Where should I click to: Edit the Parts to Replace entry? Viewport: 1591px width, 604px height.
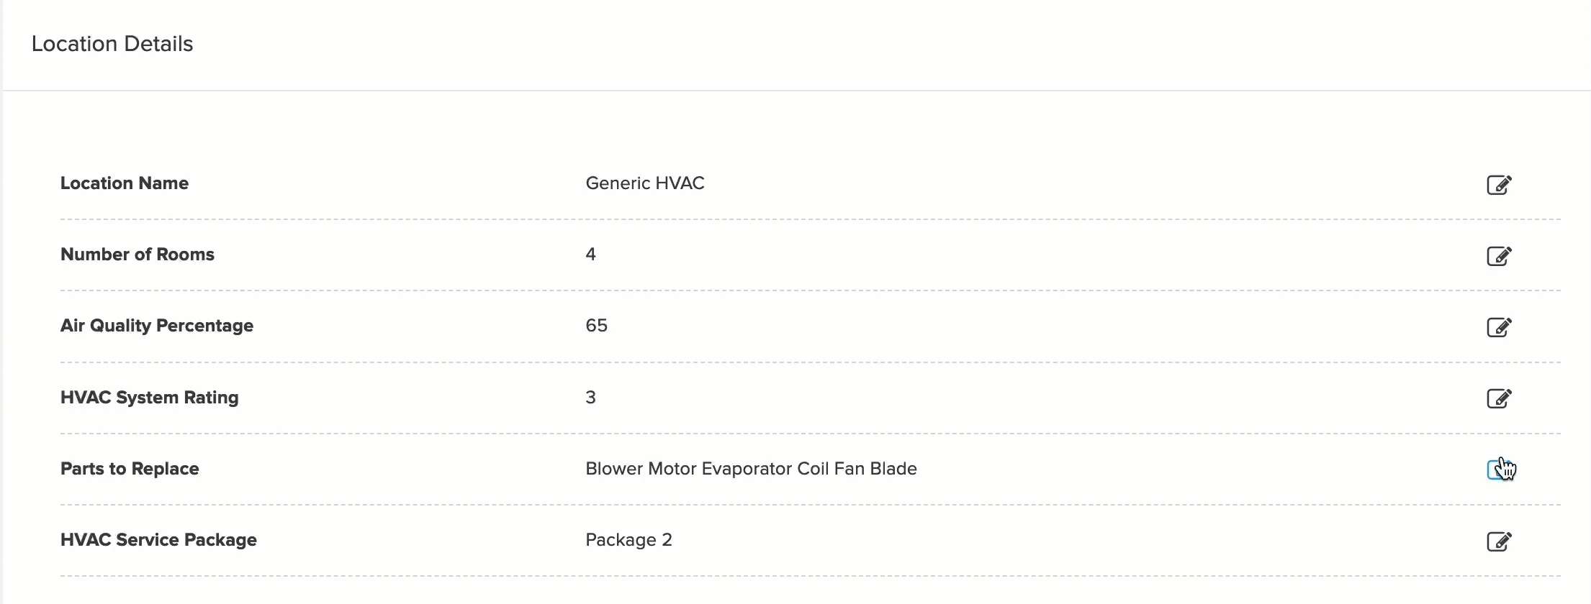1499,470
